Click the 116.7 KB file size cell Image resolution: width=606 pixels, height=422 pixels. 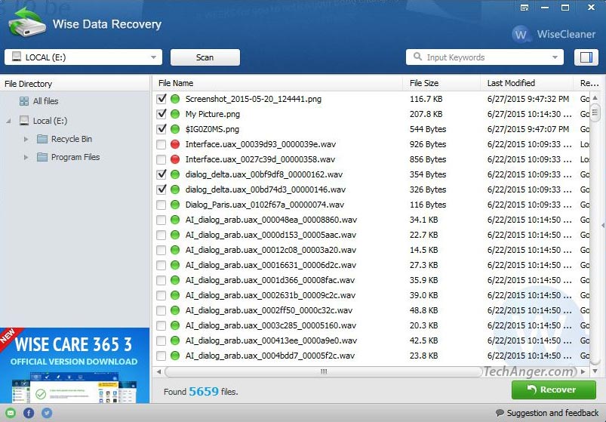426,99
